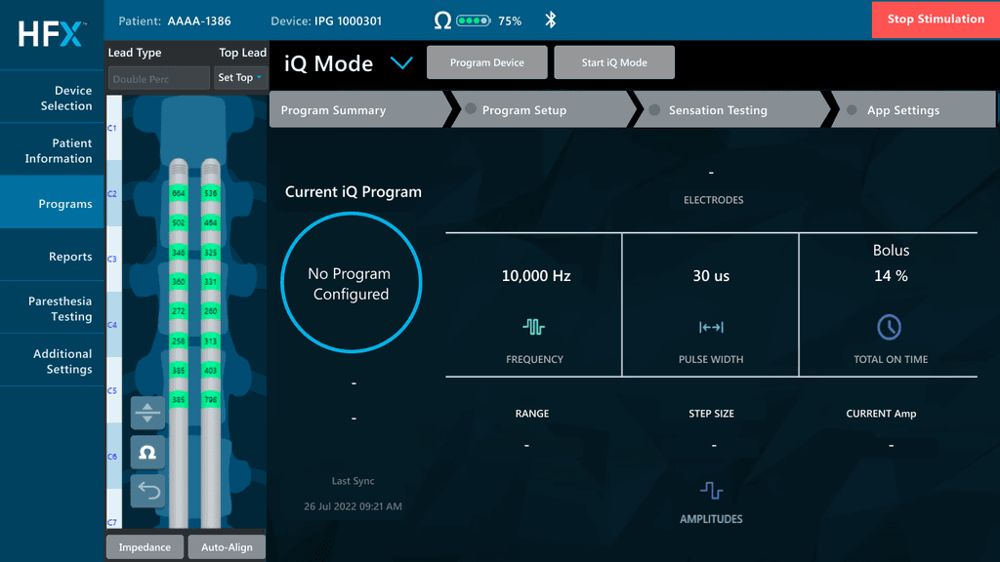
Task: Select electrode with impedance 260
Action: coord(211,311)
